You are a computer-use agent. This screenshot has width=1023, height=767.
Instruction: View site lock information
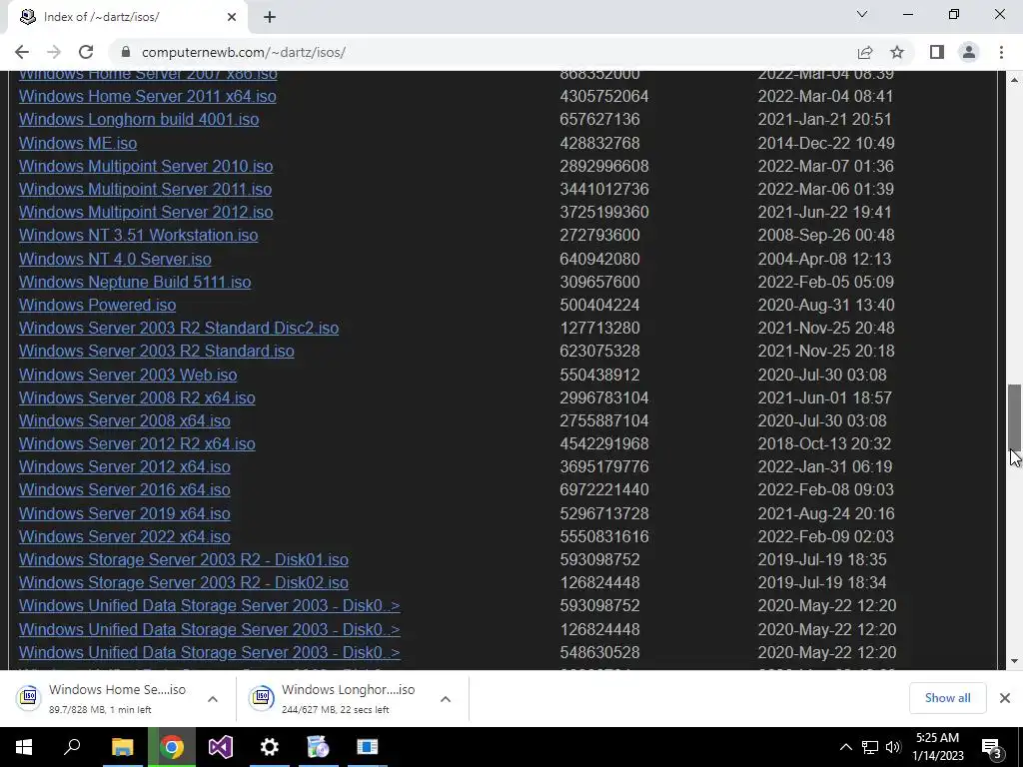[126, 52]
